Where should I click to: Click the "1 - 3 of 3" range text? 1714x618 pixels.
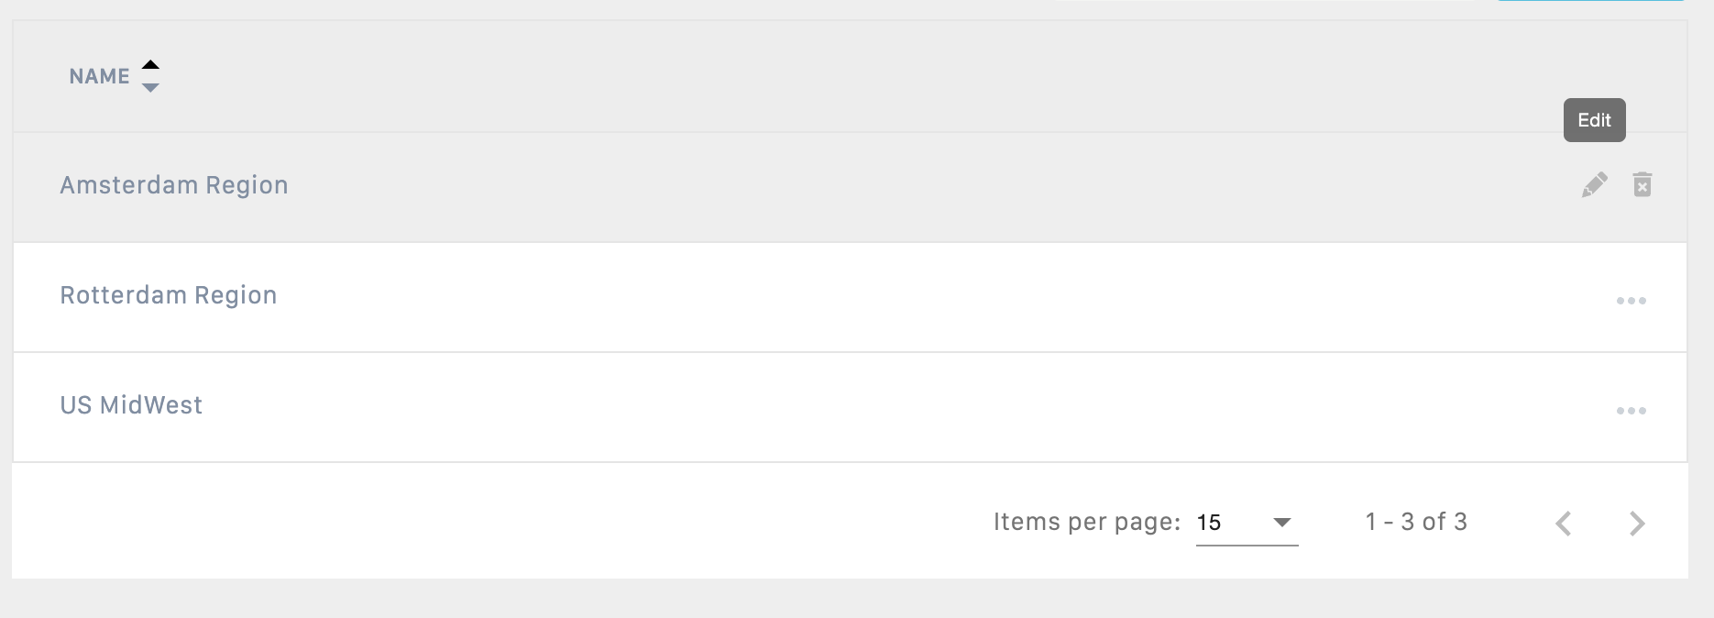point(1416,522)
